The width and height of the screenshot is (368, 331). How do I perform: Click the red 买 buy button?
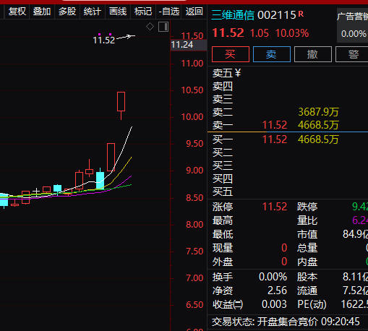click(x=231, y=54)
